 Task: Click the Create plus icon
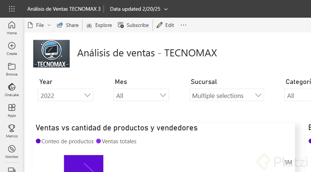click(x=12, y=48)
